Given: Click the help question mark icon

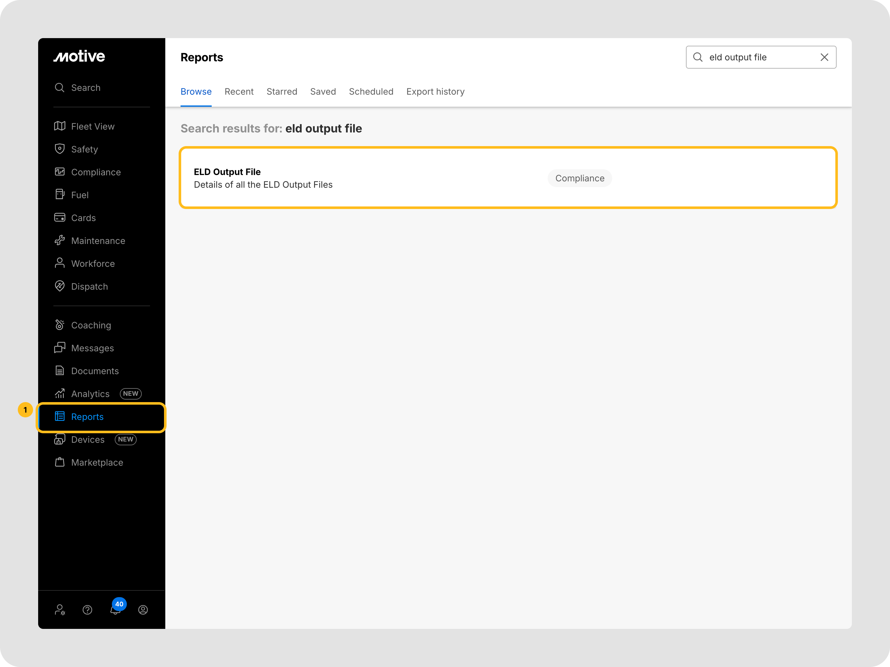Looking at the screenshot, I should point(87,610).
